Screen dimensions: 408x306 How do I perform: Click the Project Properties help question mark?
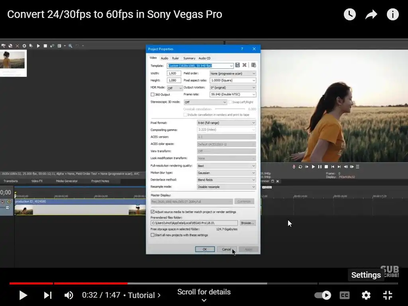242,49
